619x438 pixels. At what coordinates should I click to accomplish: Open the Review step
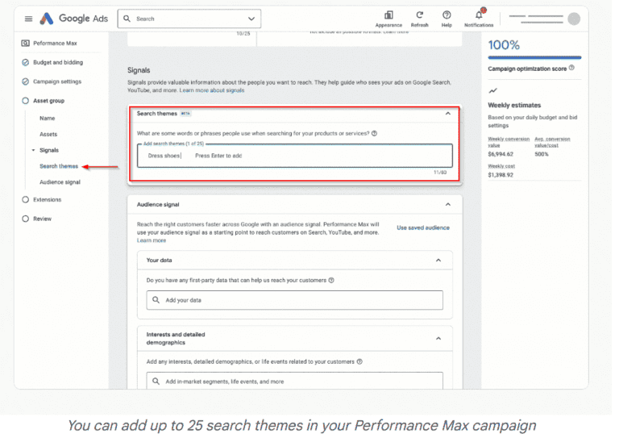point(42,219)
